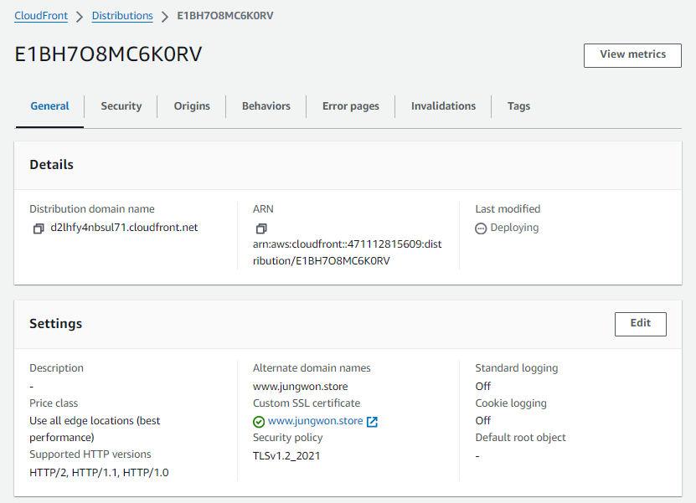Go back to Distributions breadcrumb link

[122, 16]
